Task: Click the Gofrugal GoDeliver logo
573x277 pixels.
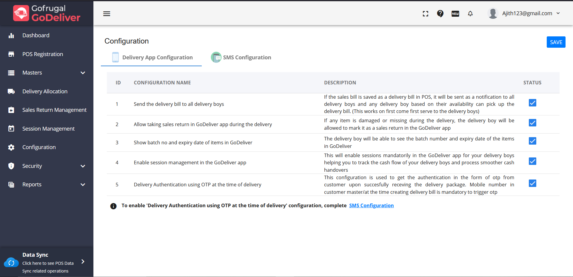Action: click(x=47, y=13)
